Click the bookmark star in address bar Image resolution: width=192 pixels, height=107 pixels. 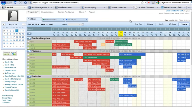tap(142, 2)
